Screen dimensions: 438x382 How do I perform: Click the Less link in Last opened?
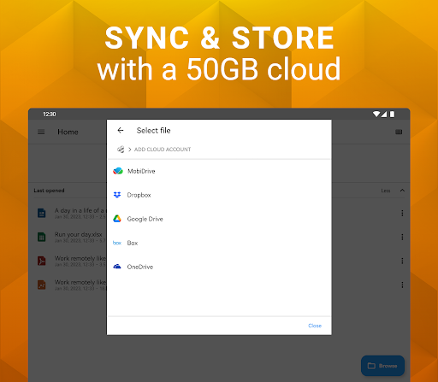386,191
